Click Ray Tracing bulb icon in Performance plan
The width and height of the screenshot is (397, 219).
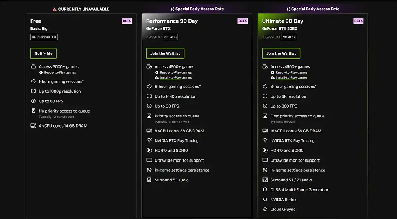tap(149, 140)
